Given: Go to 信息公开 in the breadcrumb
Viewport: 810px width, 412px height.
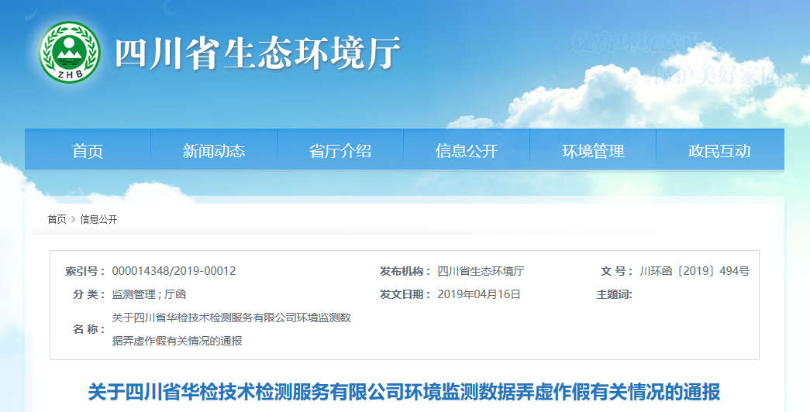Looking at the screenshot, I should point(98,219).
